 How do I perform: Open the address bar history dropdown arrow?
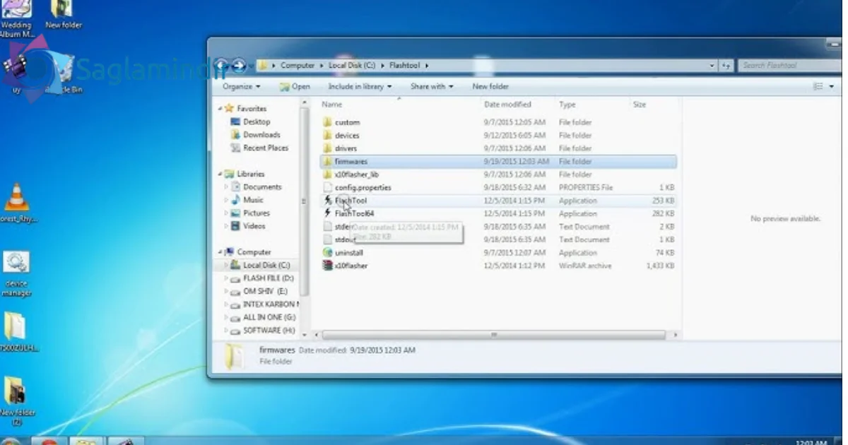[712, 66]
